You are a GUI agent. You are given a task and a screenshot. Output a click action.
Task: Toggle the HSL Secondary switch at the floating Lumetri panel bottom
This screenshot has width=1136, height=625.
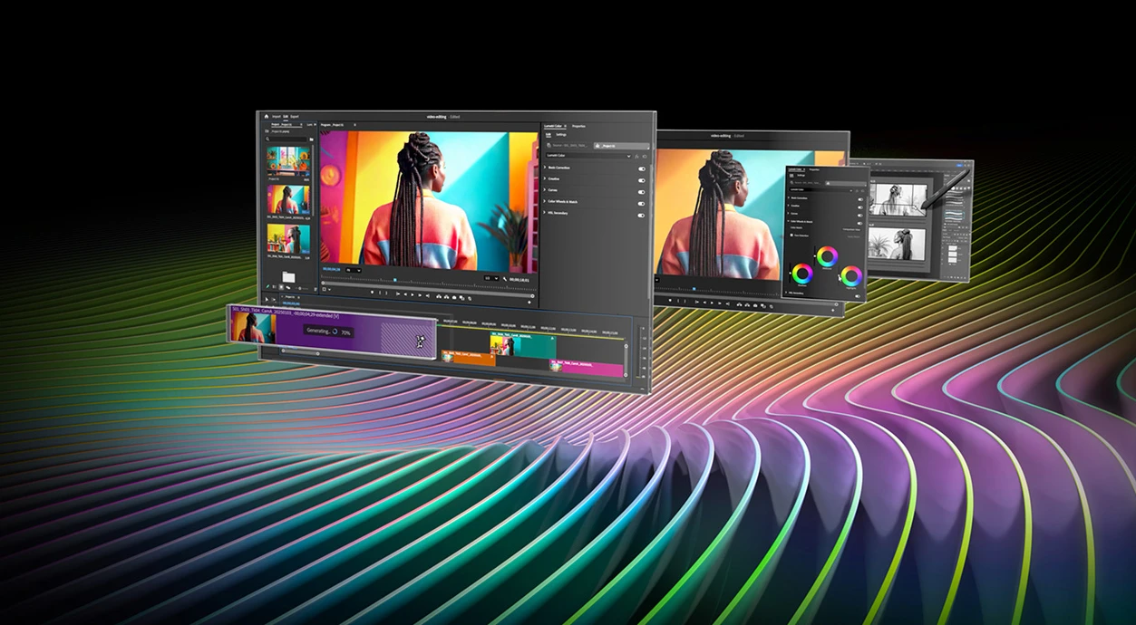click(x=858, y=296)
